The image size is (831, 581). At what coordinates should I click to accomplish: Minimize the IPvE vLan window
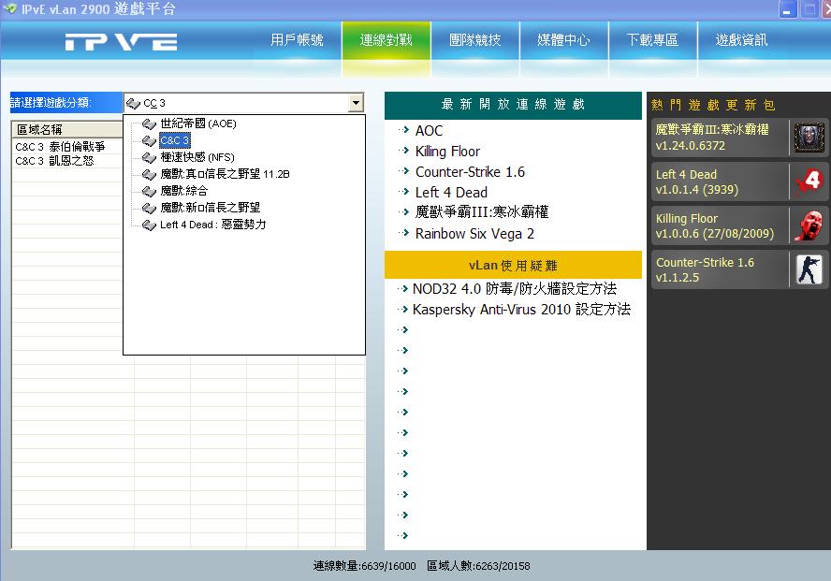788,9
